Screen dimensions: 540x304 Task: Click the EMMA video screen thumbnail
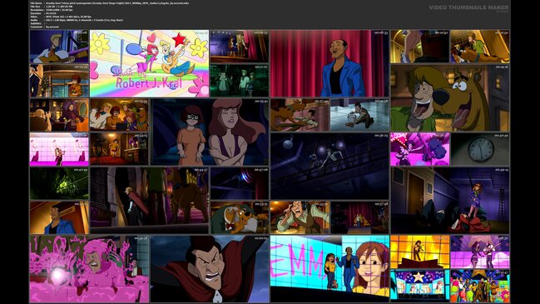point(329,269)
